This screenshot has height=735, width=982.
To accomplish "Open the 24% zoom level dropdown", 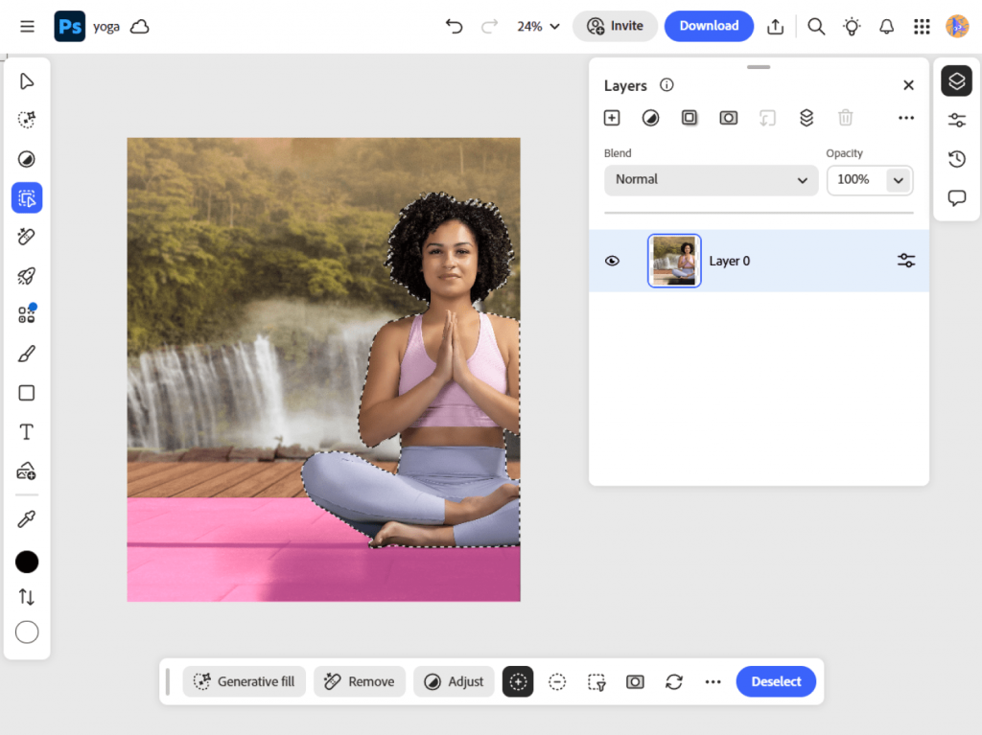I will point(538,26).
